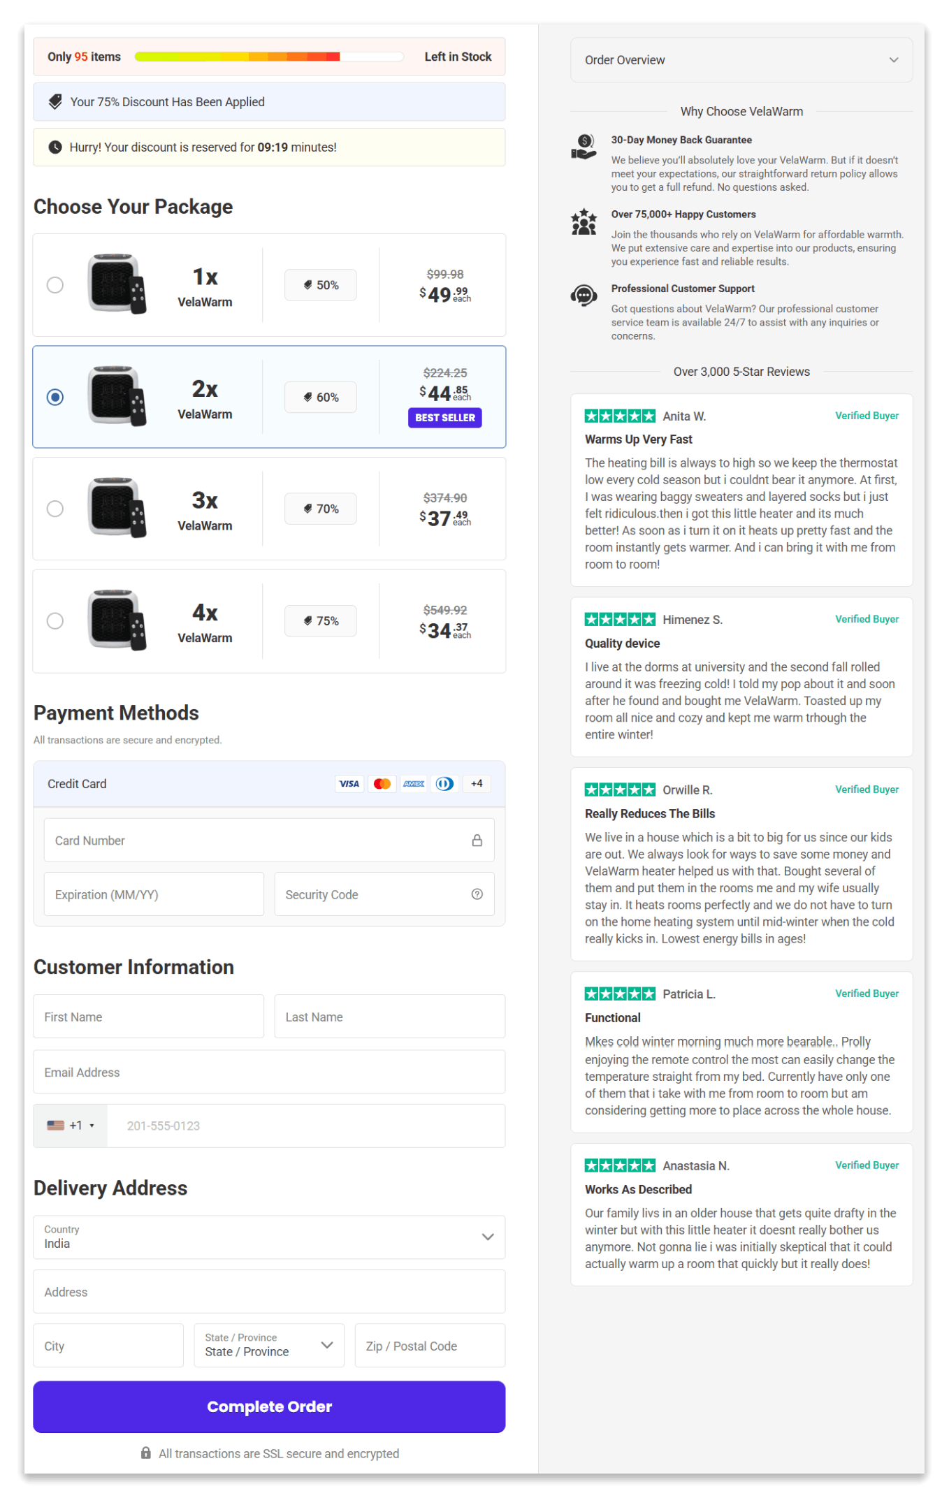
Task: Open the +1 phone country code selector
Action: [x=71, y=1126]
